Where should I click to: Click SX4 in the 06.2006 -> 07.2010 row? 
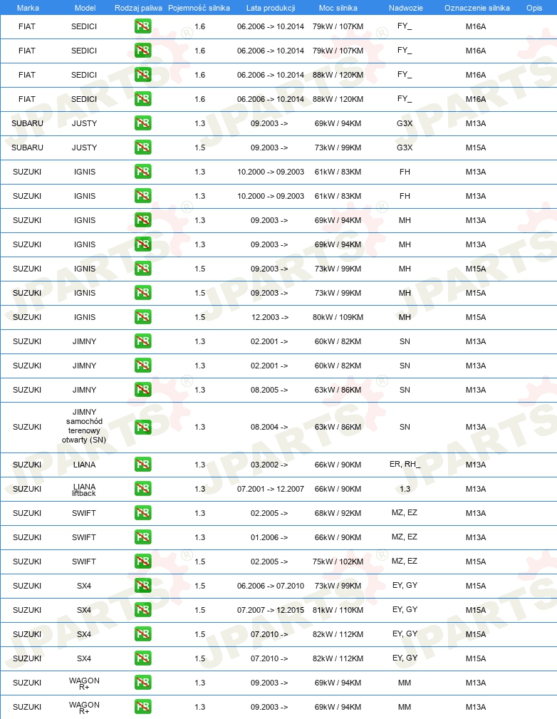coord(84,586)
